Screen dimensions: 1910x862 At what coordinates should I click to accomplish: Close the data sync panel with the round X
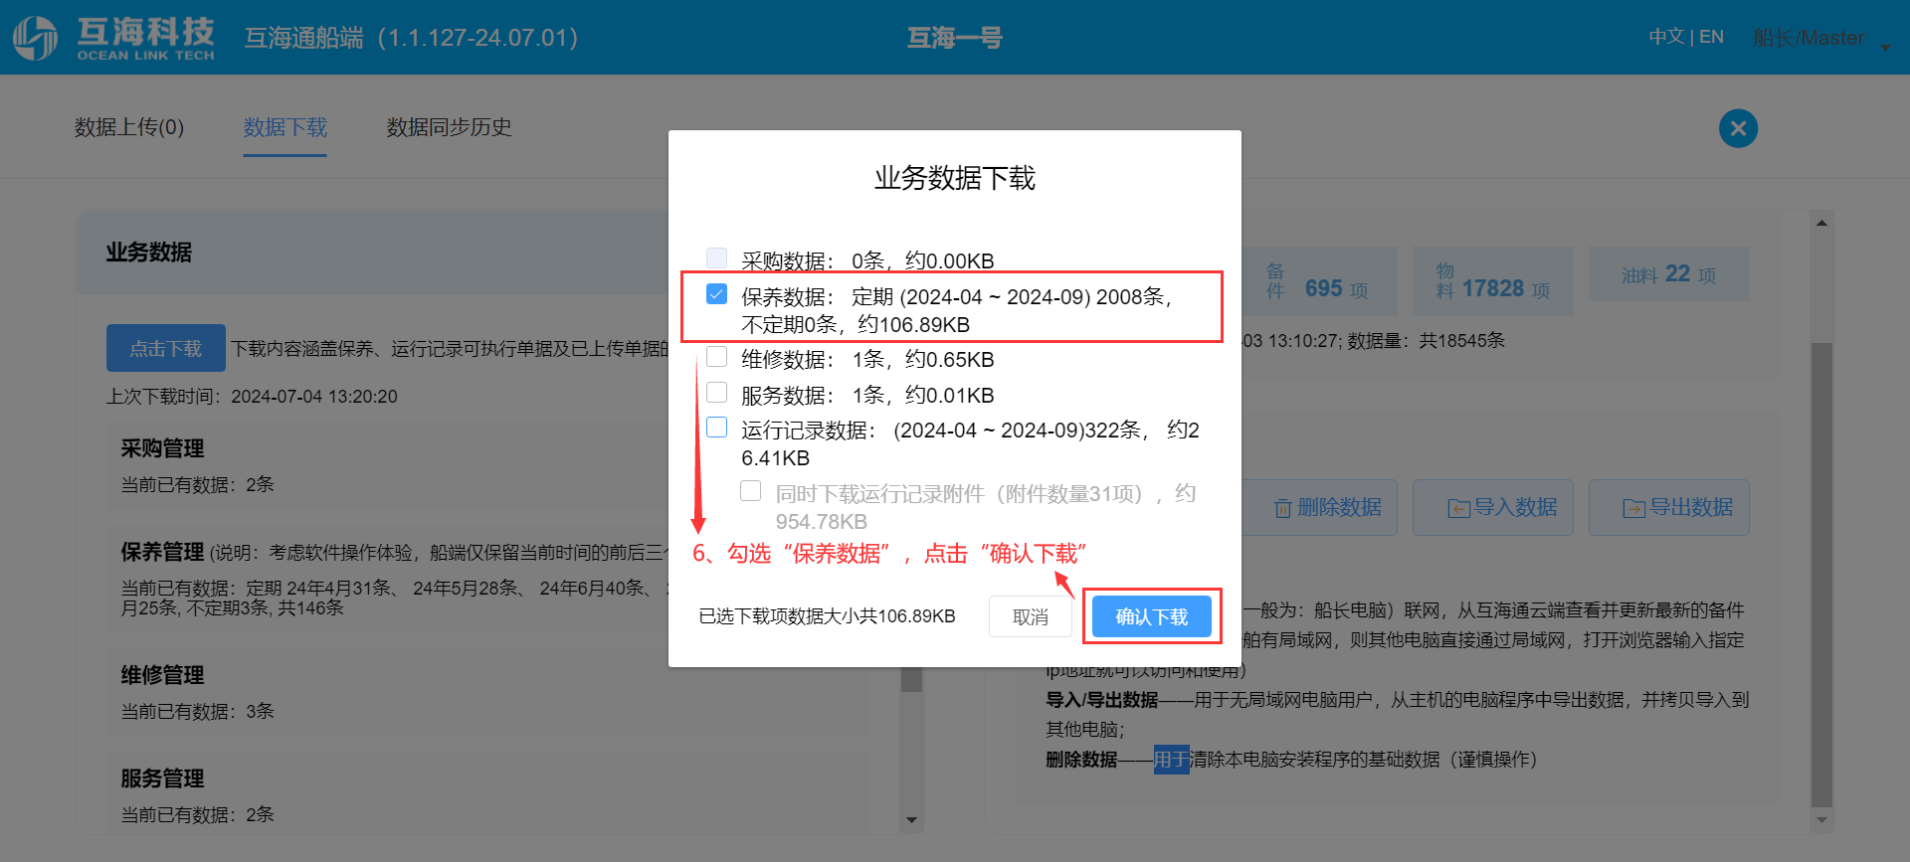(x=1738, y=128)
